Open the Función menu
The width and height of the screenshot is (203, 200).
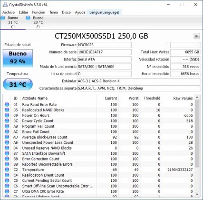39,12
